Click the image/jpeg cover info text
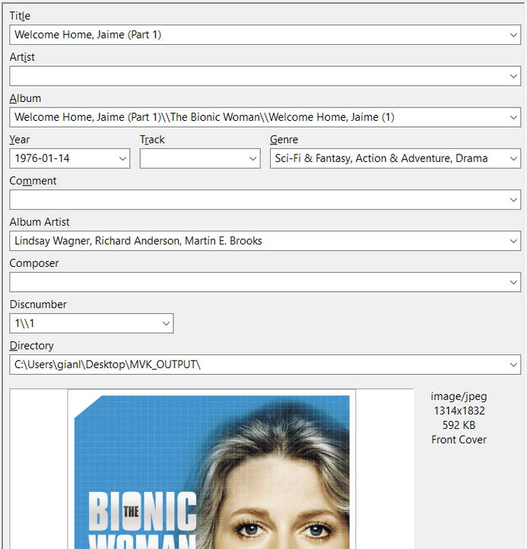 click(459, 396)
